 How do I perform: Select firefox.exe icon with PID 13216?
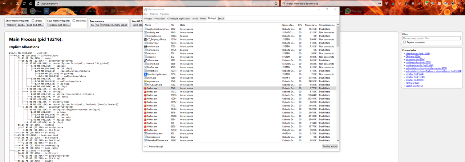(x=145, y=95)
